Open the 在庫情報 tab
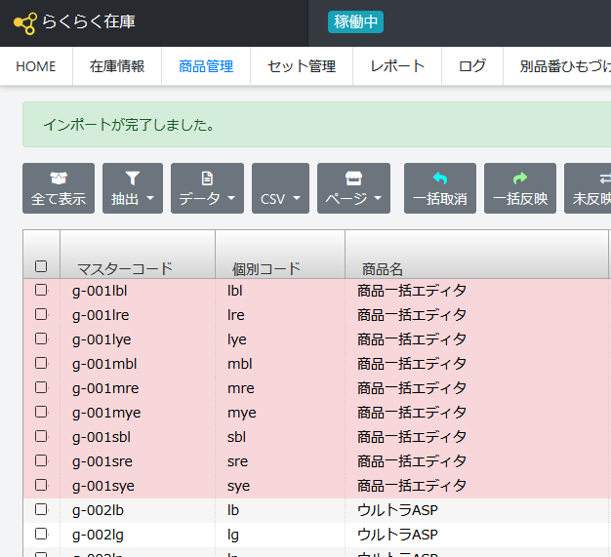611x557 pixels. pos(117,66)
